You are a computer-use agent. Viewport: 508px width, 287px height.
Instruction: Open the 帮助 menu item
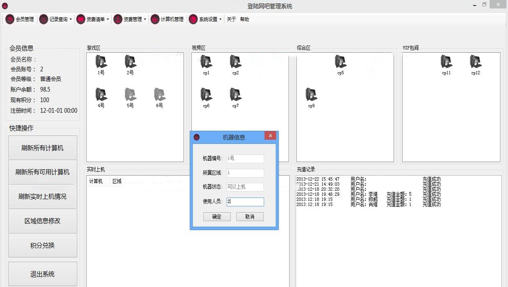pos(244,19)
